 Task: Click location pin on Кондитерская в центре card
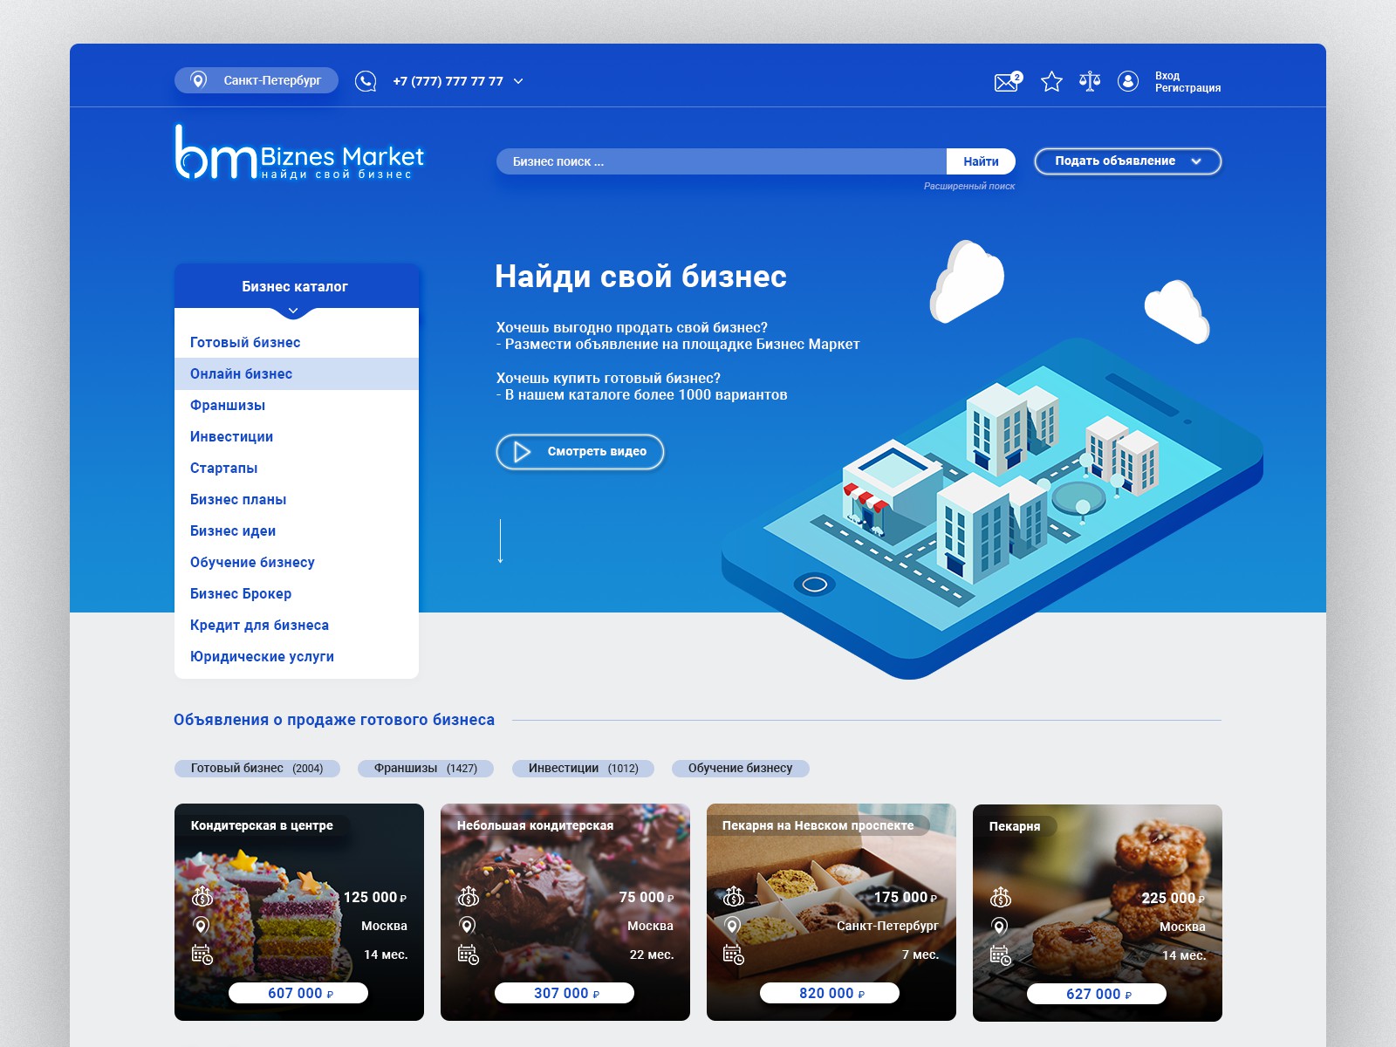click(202, 926)
